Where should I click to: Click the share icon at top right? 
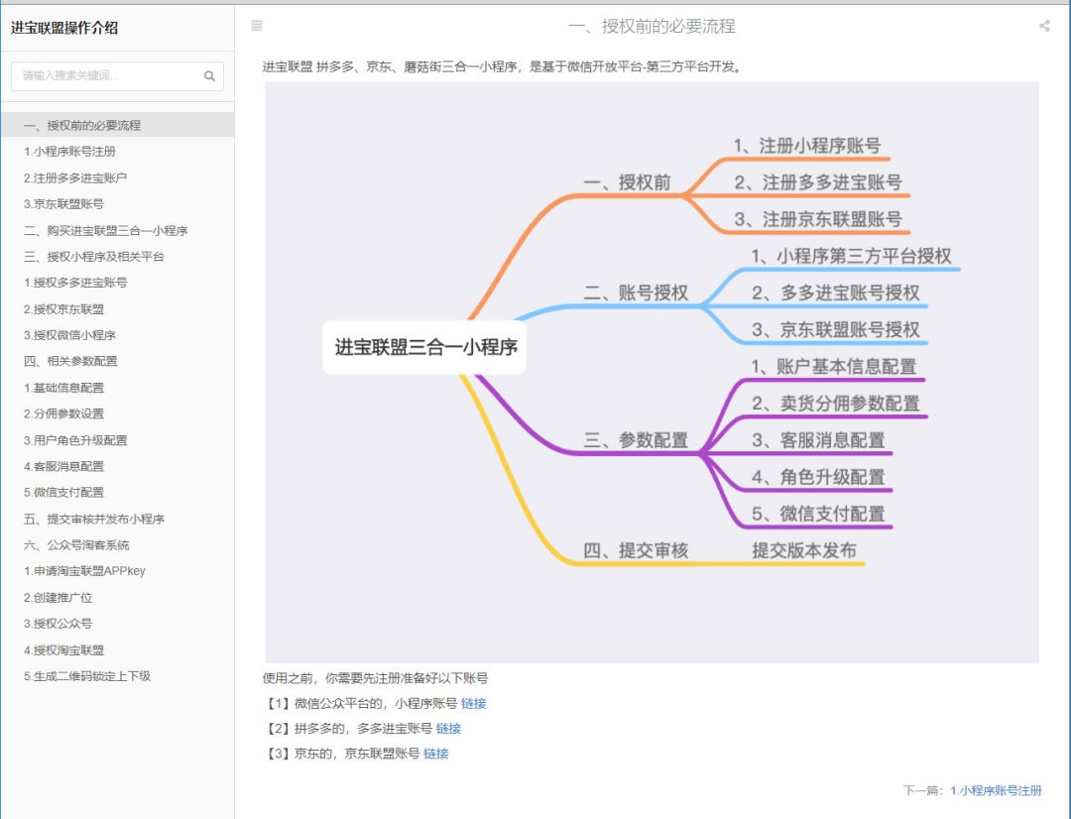tap(1044, 26)
